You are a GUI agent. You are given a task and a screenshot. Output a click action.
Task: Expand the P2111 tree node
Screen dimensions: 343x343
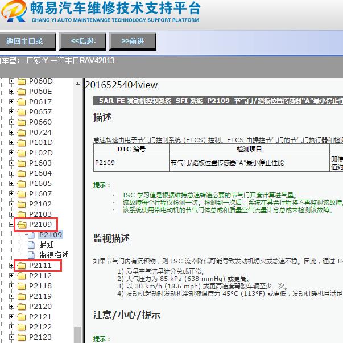point(11,265)
